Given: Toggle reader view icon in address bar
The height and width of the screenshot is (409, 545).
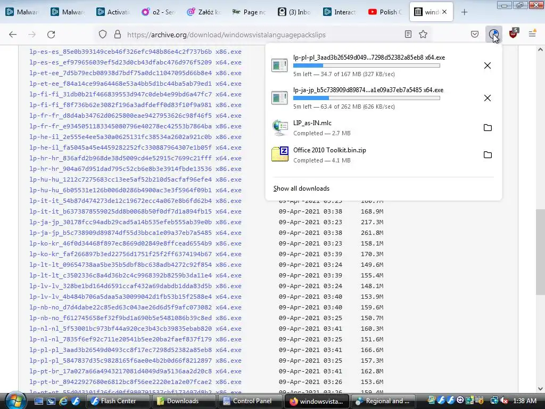Looking at the screenshot, I should tap(408, 34).
